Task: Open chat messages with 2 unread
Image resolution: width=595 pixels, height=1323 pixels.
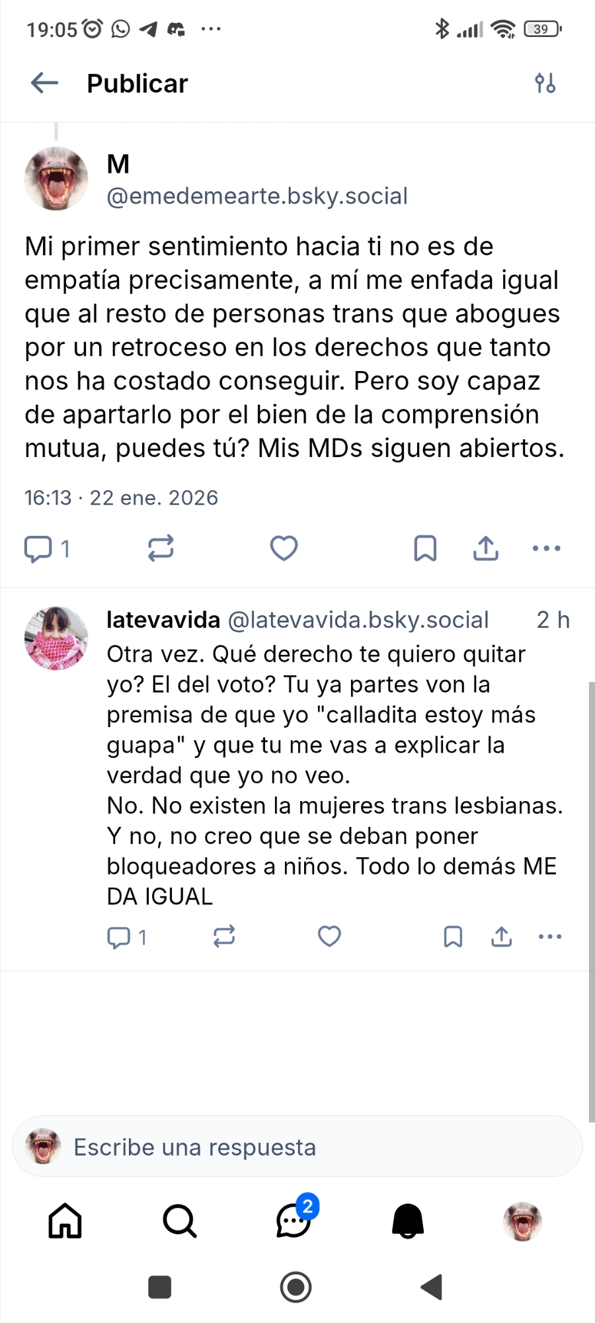Action: [294, 1220]
